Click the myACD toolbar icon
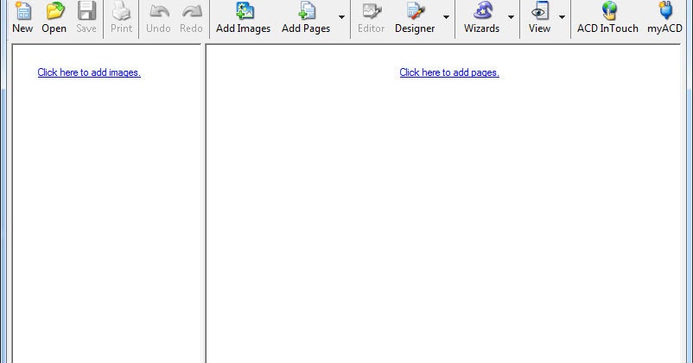 pyautogui.click(x=665, y=10)
